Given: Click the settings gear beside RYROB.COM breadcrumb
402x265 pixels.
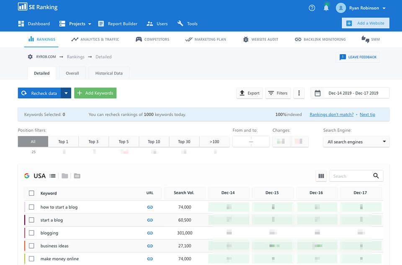Looking at the screenshot, I should point(29,57).
